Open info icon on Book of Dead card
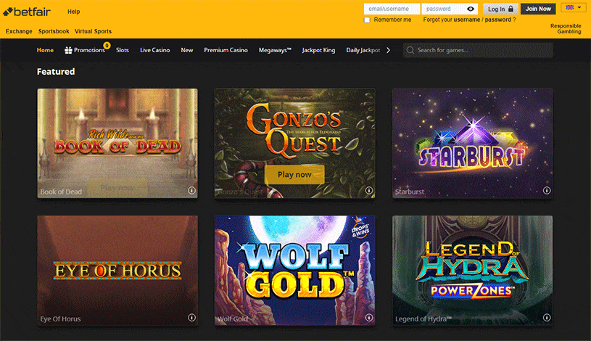The height and width of the screenshot is (341, 591). click(191, 191)
